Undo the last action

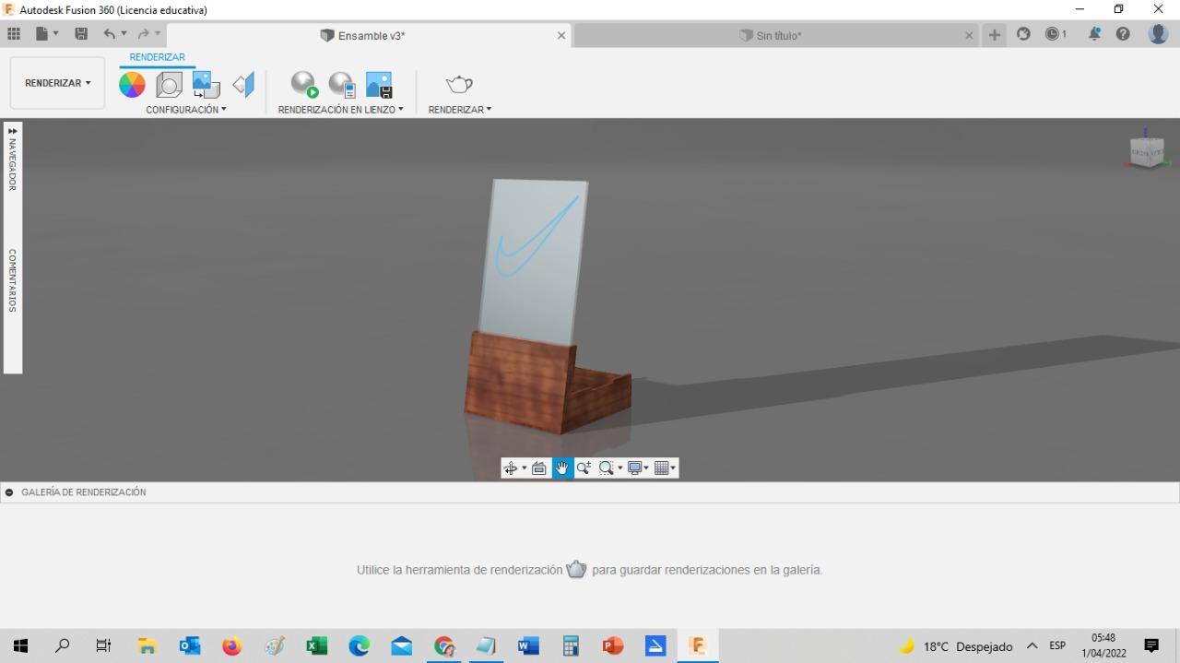(x=110, y=34)
